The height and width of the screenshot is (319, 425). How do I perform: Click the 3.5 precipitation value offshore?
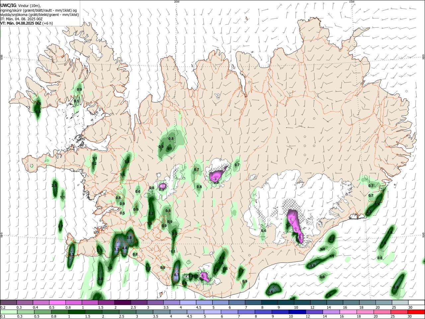[x=312, y=266]
